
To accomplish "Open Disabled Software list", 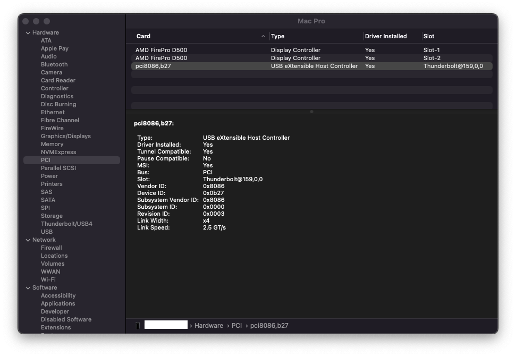I will 66,319.
